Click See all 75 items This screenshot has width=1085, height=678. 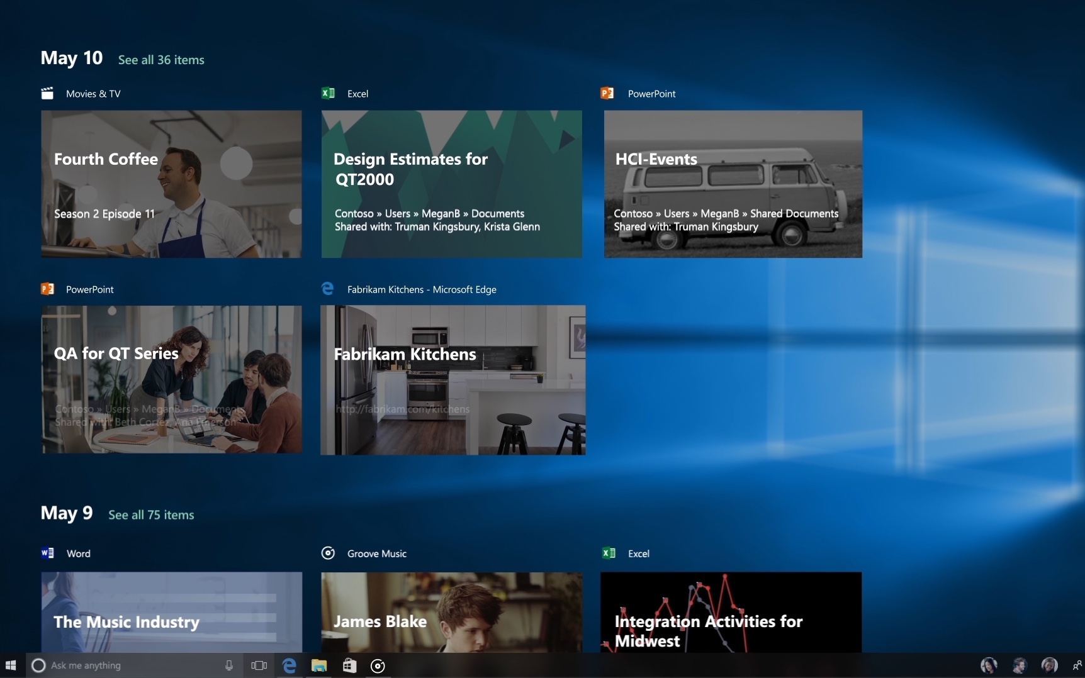pyautogui.click(x=151, y=514)
